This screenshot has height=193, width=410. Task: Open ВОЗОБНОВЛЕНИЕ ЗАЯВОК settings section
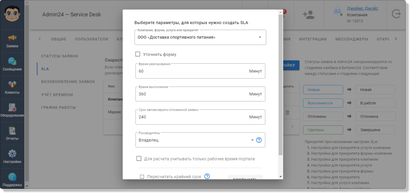(68, 82)
